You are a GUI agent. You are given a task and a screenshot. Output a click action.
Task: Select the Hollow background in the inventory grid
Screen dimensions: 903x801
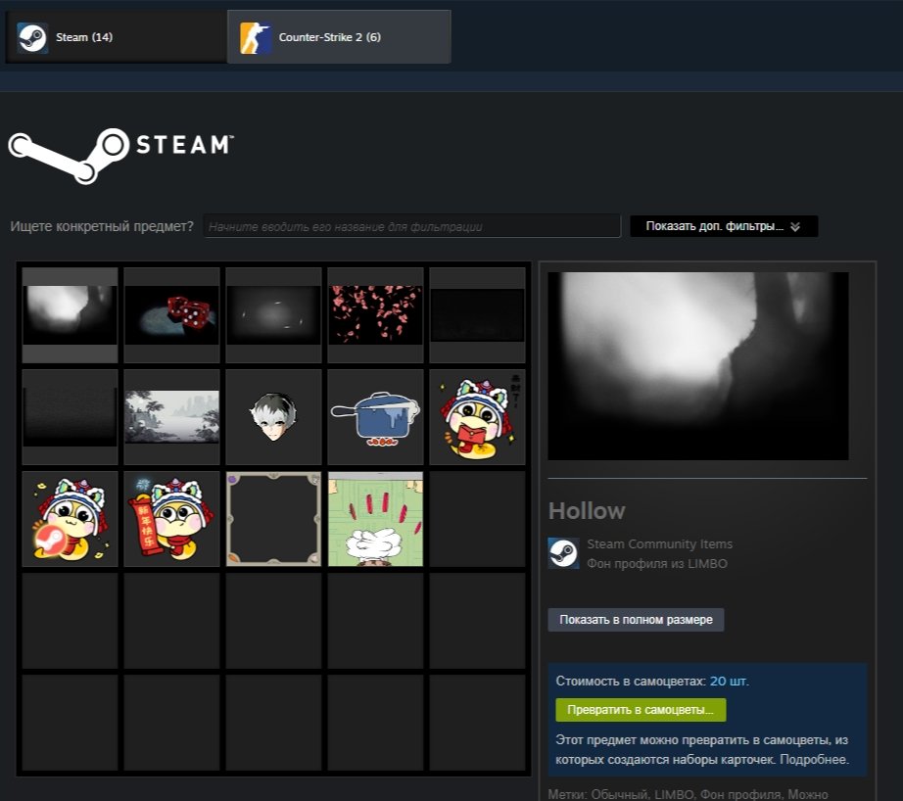coord(70,315)
